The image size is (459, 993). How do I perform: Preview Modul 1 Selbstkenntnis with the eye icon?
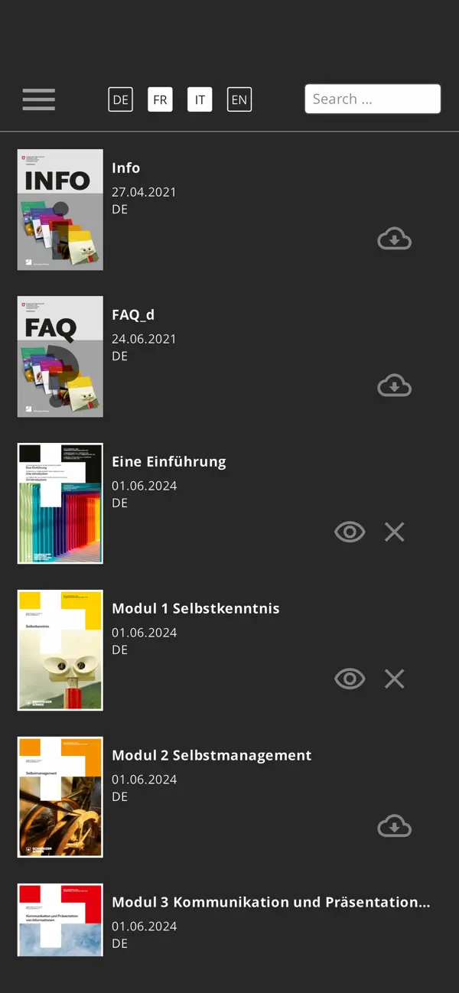point(350,679)
